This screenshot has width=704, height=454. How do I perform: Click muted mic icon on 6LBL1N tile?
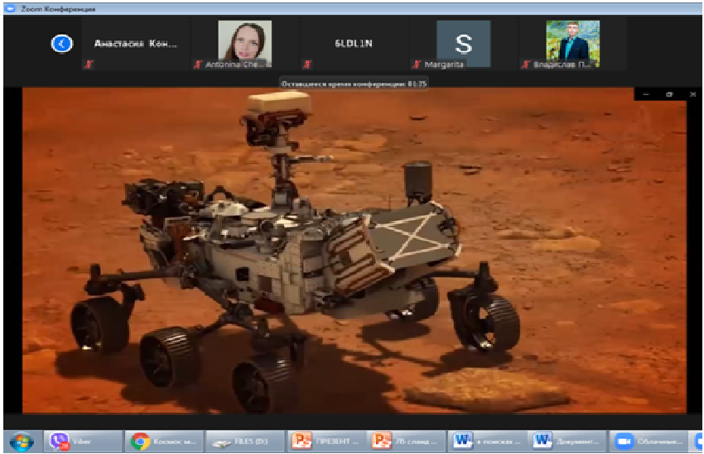(307, 64)
